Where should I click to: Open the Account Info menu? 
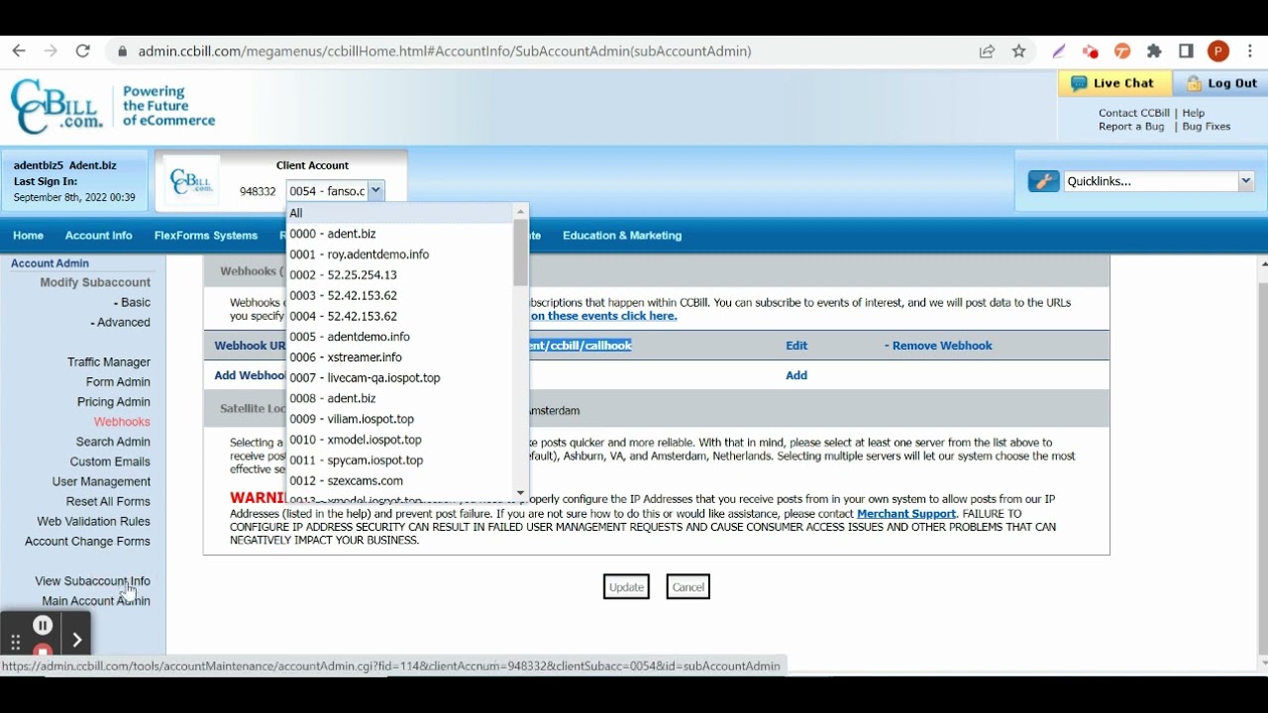pyautogui.click(x=98, y=236)
